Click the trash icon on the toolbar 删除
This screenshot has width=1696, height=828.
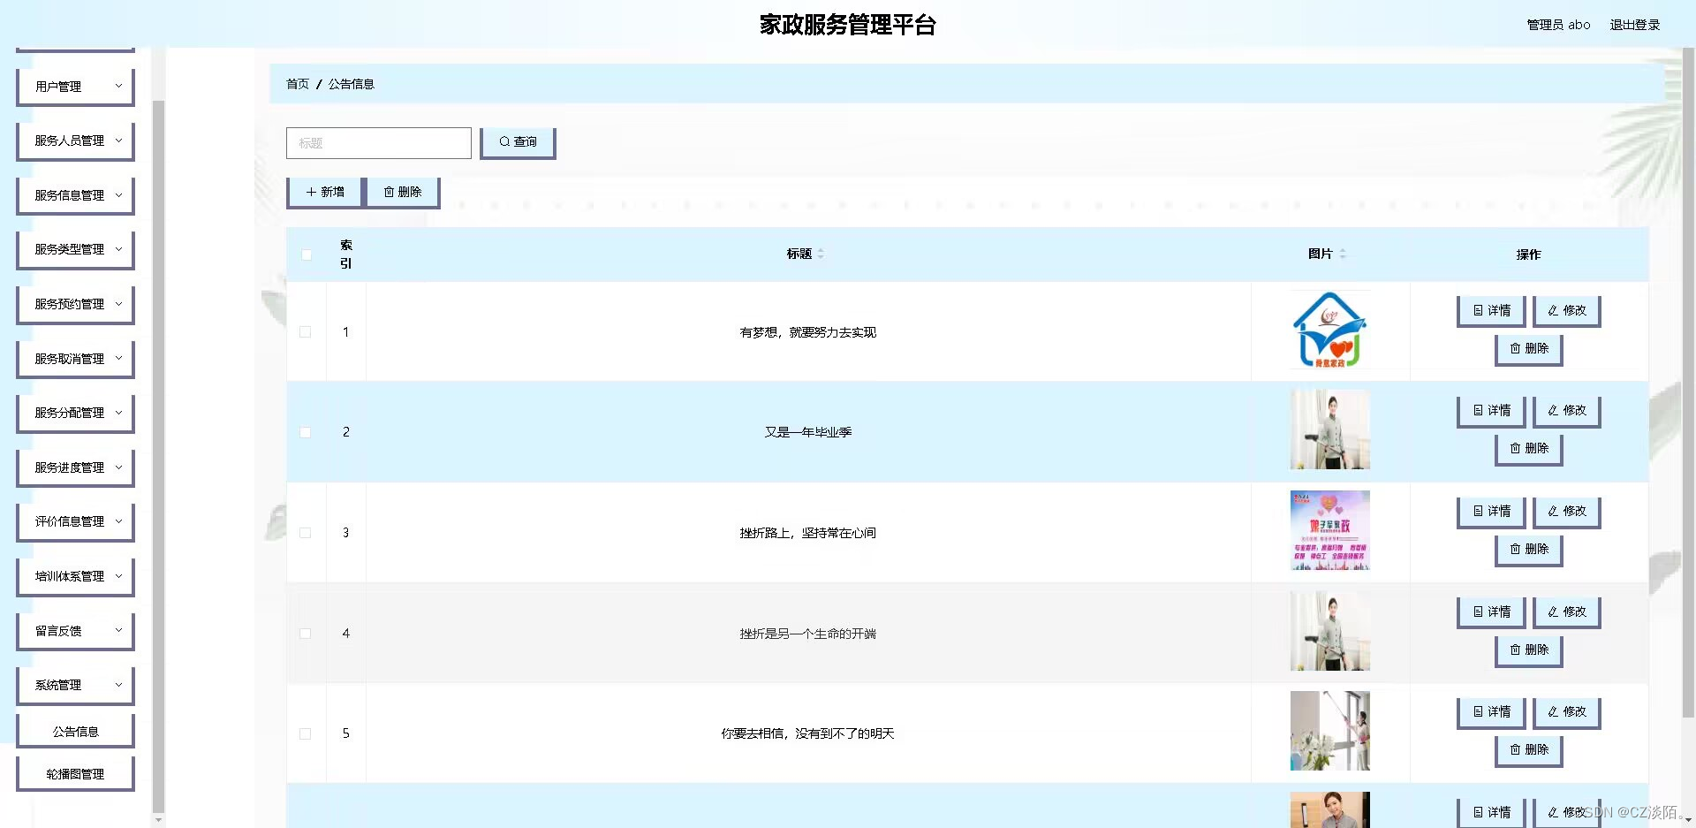click(x=389, y=192)
